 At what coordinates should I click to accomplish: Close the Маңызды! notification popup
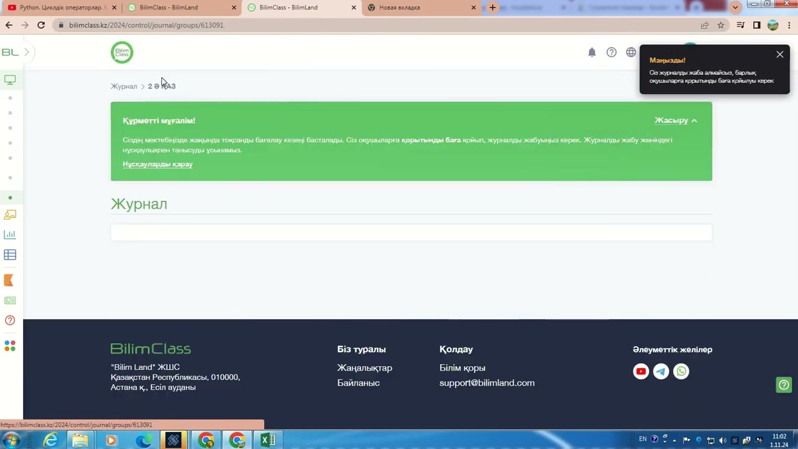click(x=780, y=54)
